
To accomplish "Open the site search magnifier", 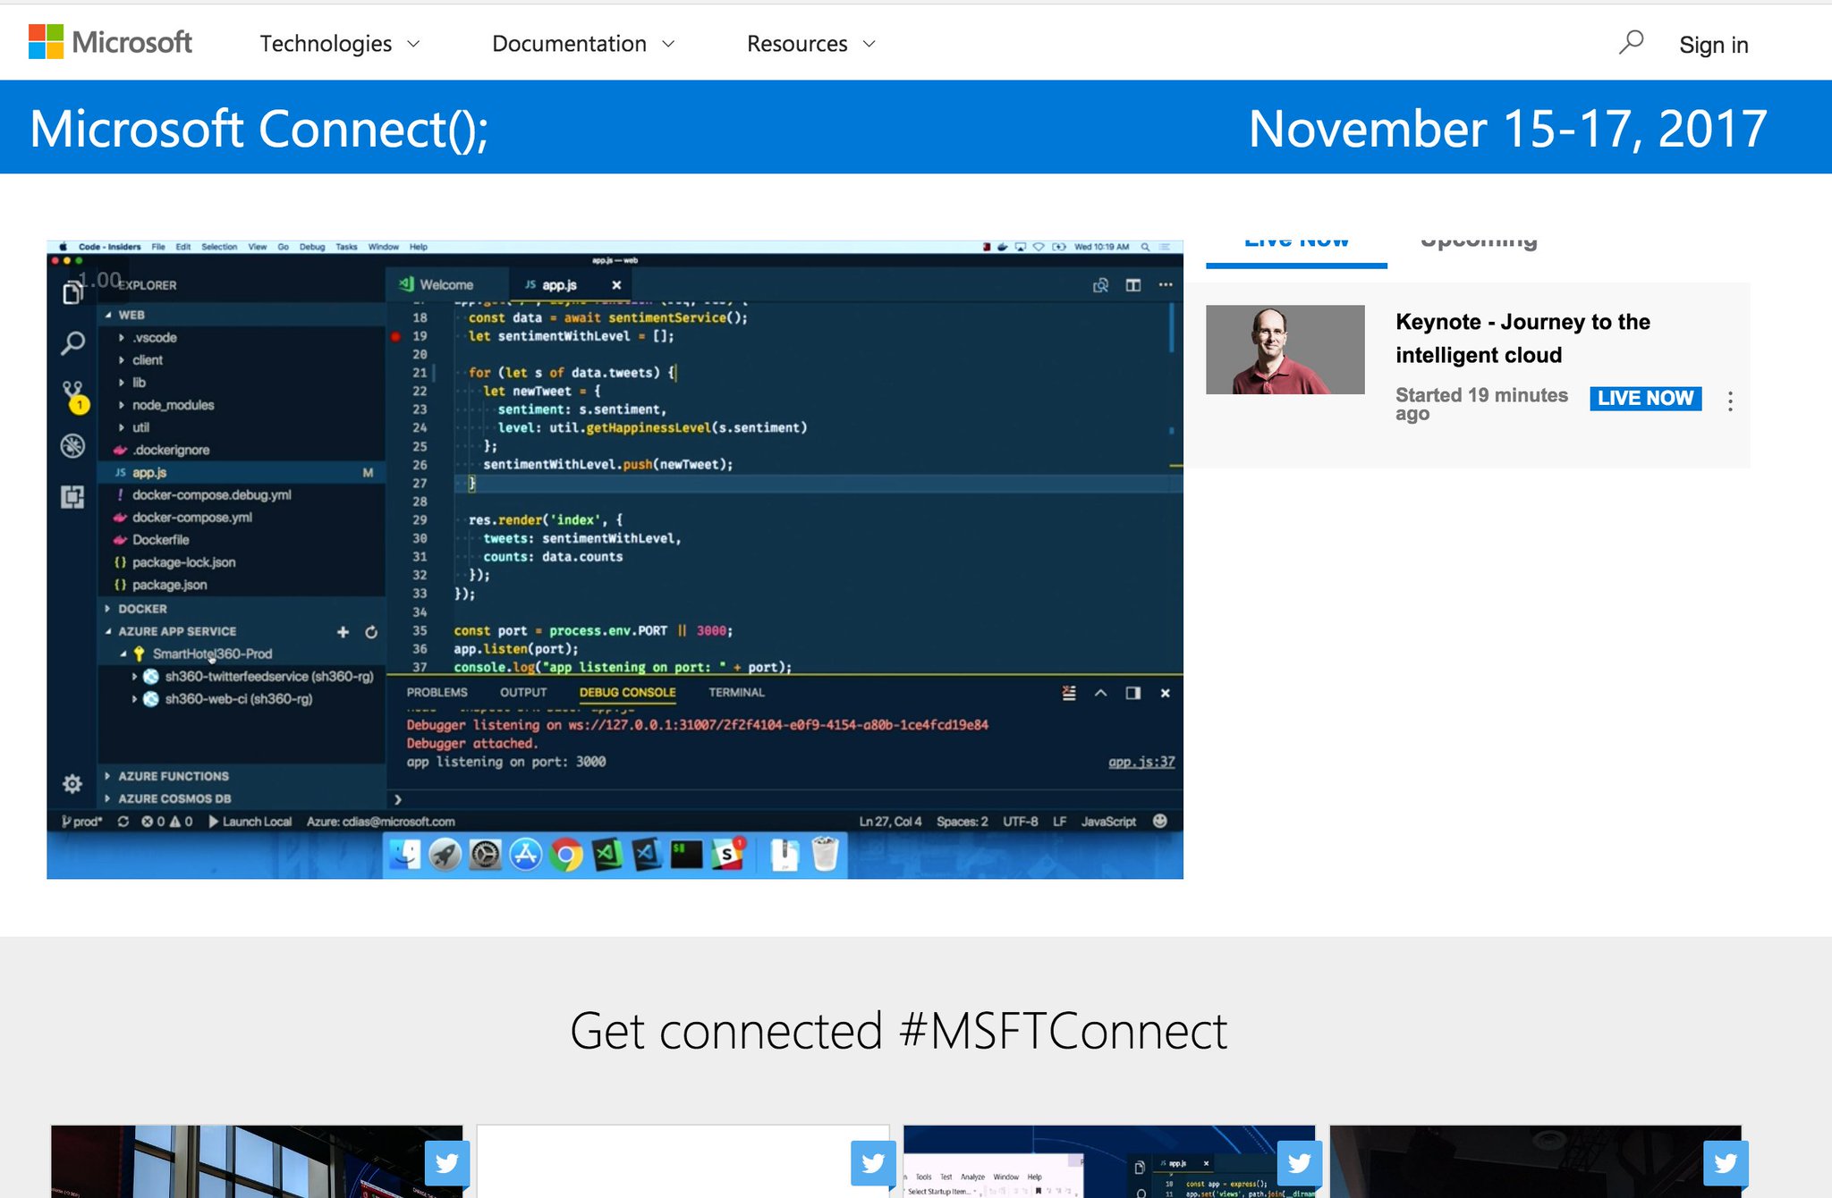I will [1631, 42].
